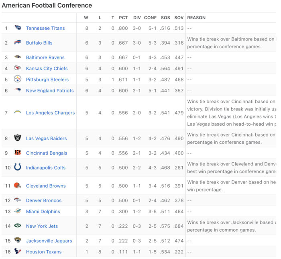Open the New York Jets team link
Viewport: 281px width, 259px height.
point(42,226)
